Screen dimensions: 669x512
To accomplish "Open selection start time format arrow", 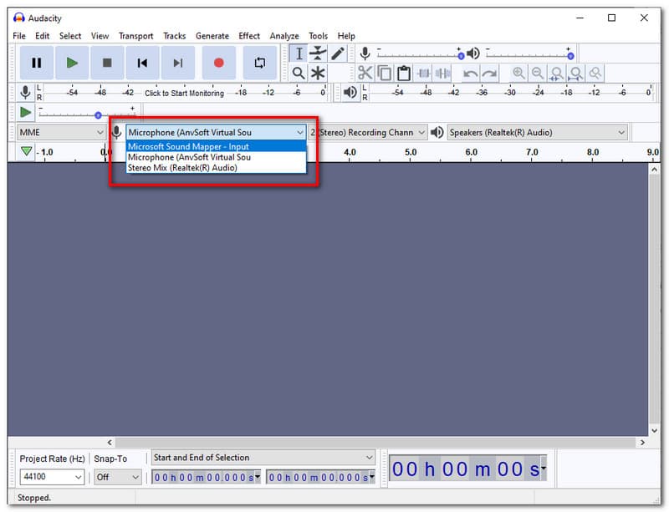I will [x=258, y=476].
